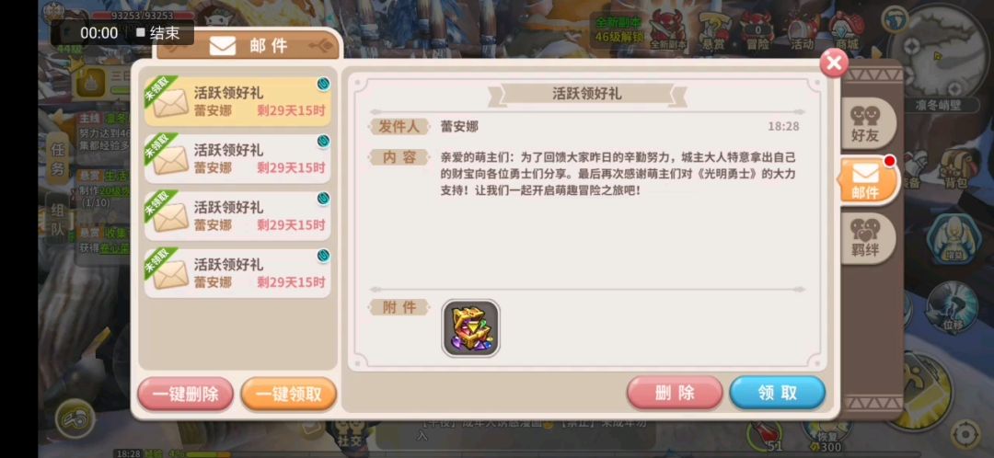Click the 背包 backpack icon
Viewport: 994px width, 458px height.
[x=956, y=170]
